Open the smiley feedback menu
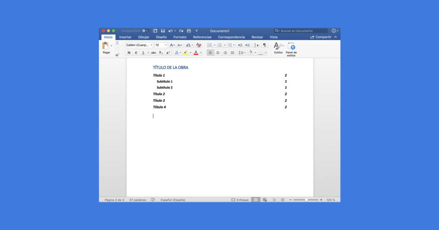439x230 pixels. (x=335, y=31)
